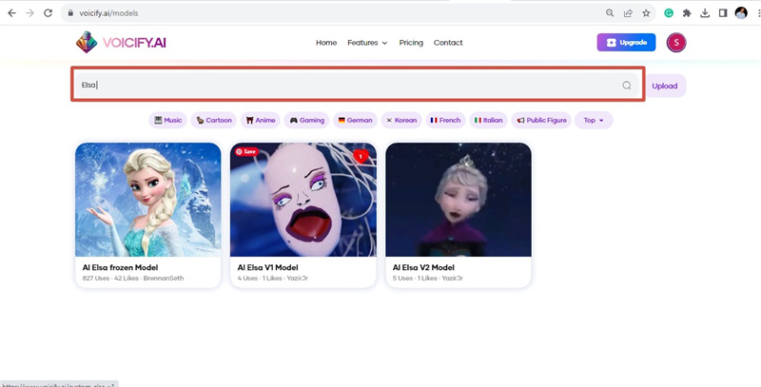
Task: Click the model search field containing Elsa
Action: coord(358,85)
